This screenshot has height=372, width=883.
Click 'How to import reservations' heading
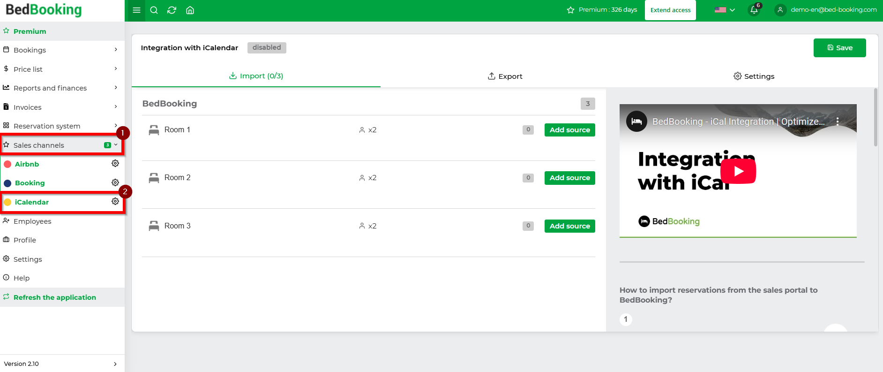(718, 295)
